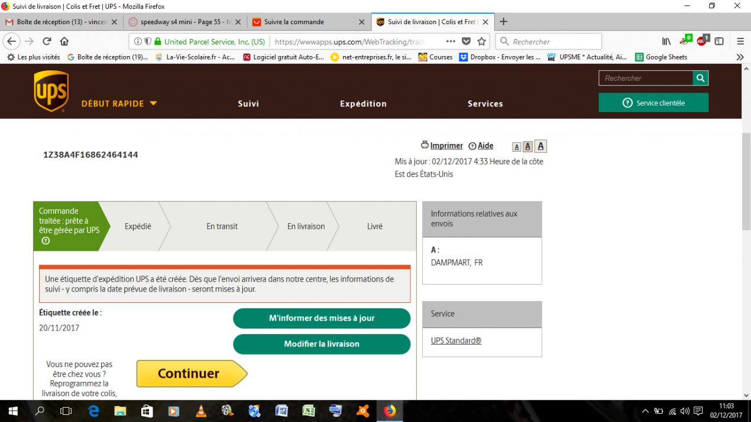Go back with the browser back arrow
This screenshot has height=422, width=751.
pos(11,41)
